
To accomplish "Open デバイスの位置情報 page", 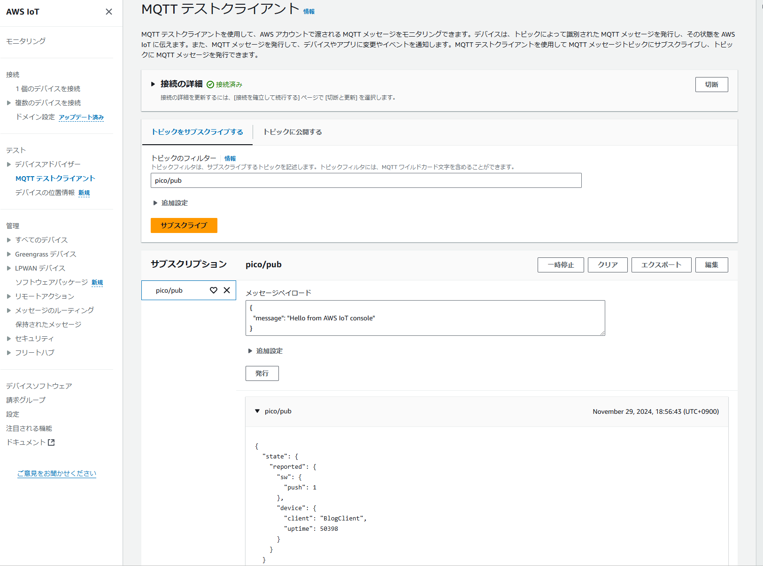I will pos(45,193).
